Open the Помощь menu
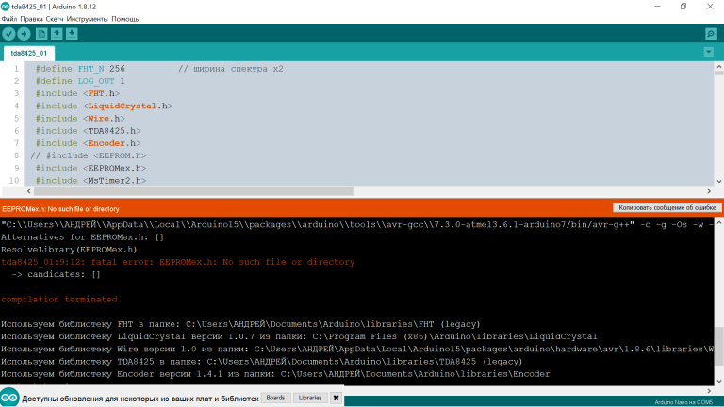The height and width of the screenshot is (407, 724). pyautogui.click(x=125, y=19)
